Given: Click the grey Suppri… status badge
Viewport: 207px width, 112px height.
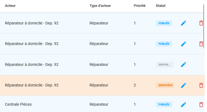Looking at the screenshot, I should coord(164,65).
